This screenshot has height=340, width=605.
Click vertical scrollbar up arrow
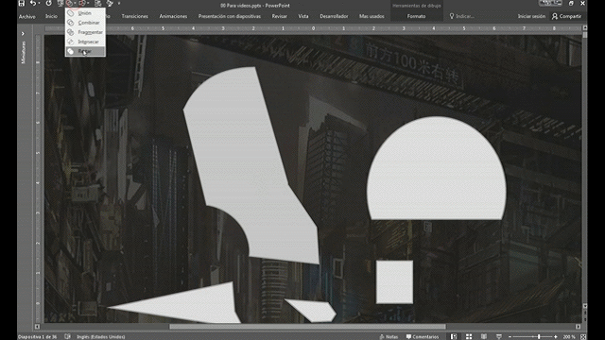point(585,27)
